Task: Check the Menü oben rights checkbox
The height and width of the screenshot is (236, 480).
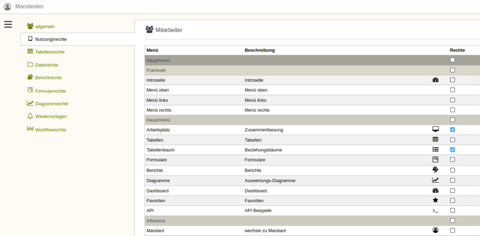Action: 452,90
